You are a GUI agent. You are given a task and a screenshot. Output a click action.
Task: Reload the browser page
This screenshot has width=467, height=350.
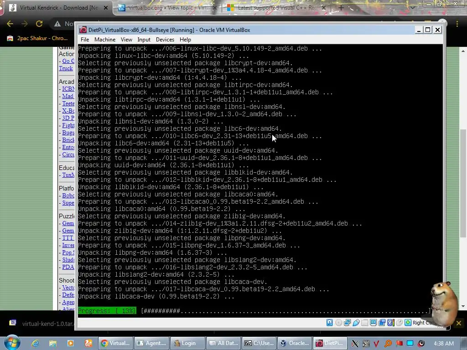click(x=39, y=24)
